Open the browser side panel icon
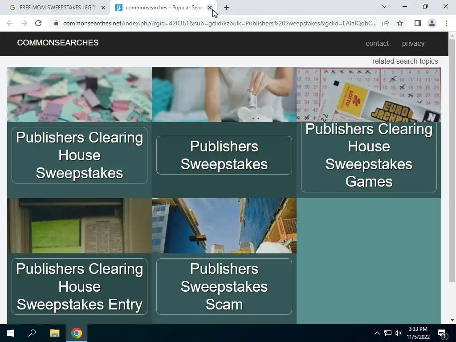 point(418,23)
